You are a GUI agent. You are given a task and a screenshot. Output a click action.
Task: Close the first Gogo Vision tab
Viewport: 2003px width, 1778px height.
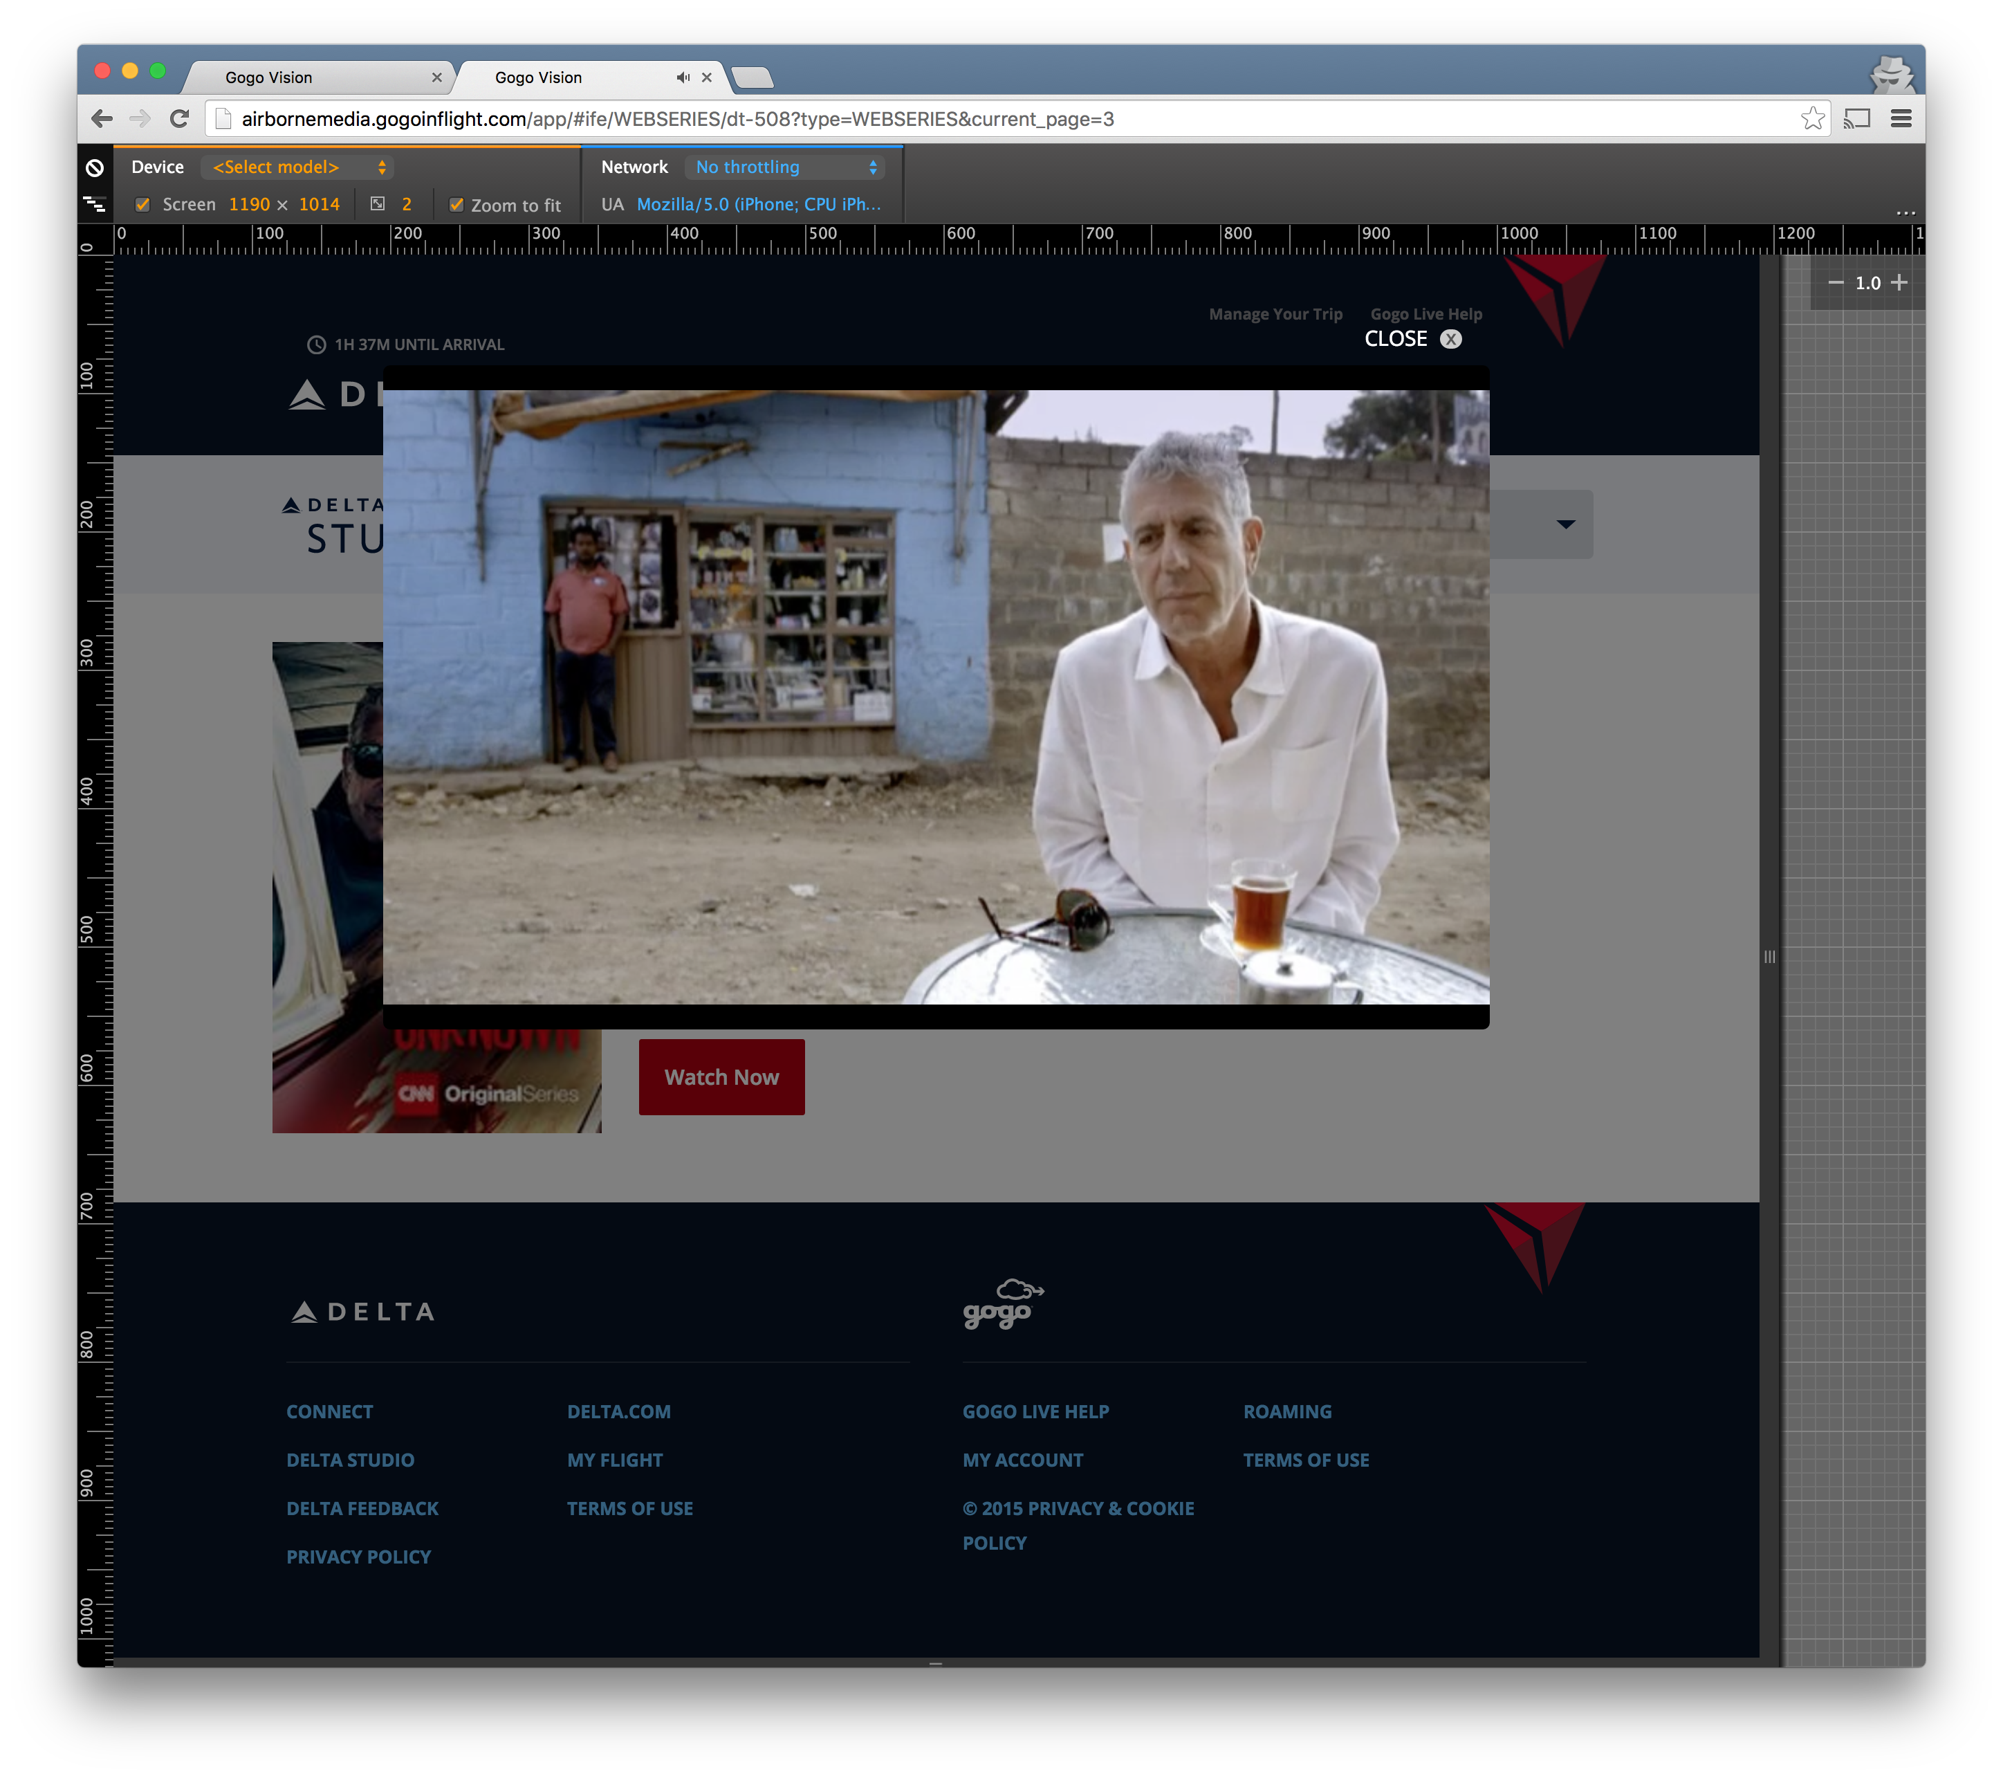[x=437, y=77]
